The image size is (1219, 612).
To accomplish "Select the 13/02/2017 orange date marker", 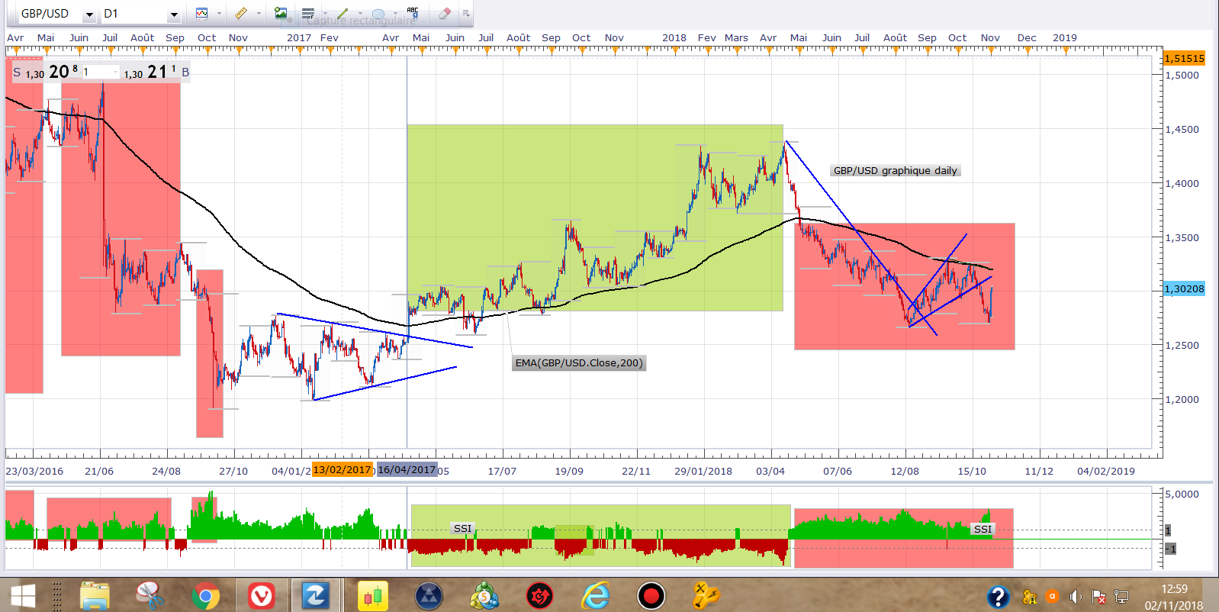I will tap(342, 470).
